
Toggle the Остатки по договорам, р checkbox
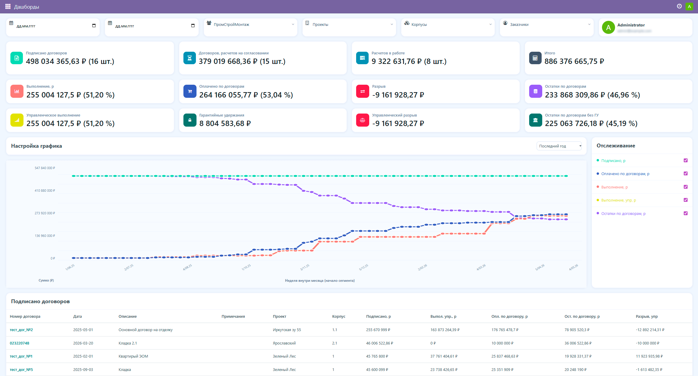pyautogui.click(x=686, y=213)
